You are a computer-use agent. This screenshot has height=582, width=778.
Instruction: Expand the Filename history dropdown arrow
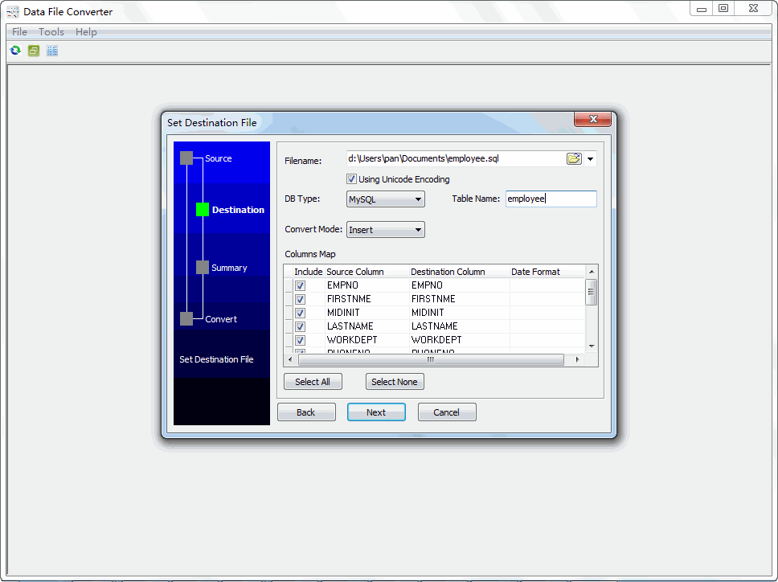pyautogui.click(x=591, y=159)
